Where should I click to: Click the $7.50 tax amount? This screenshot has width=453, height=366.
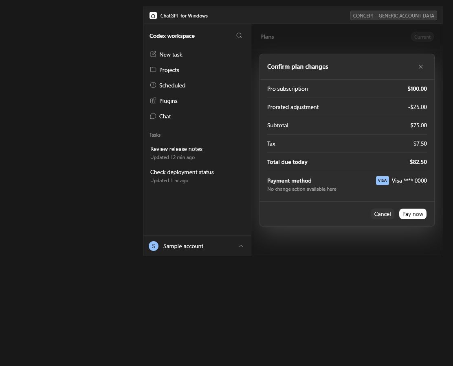(420, 144)
